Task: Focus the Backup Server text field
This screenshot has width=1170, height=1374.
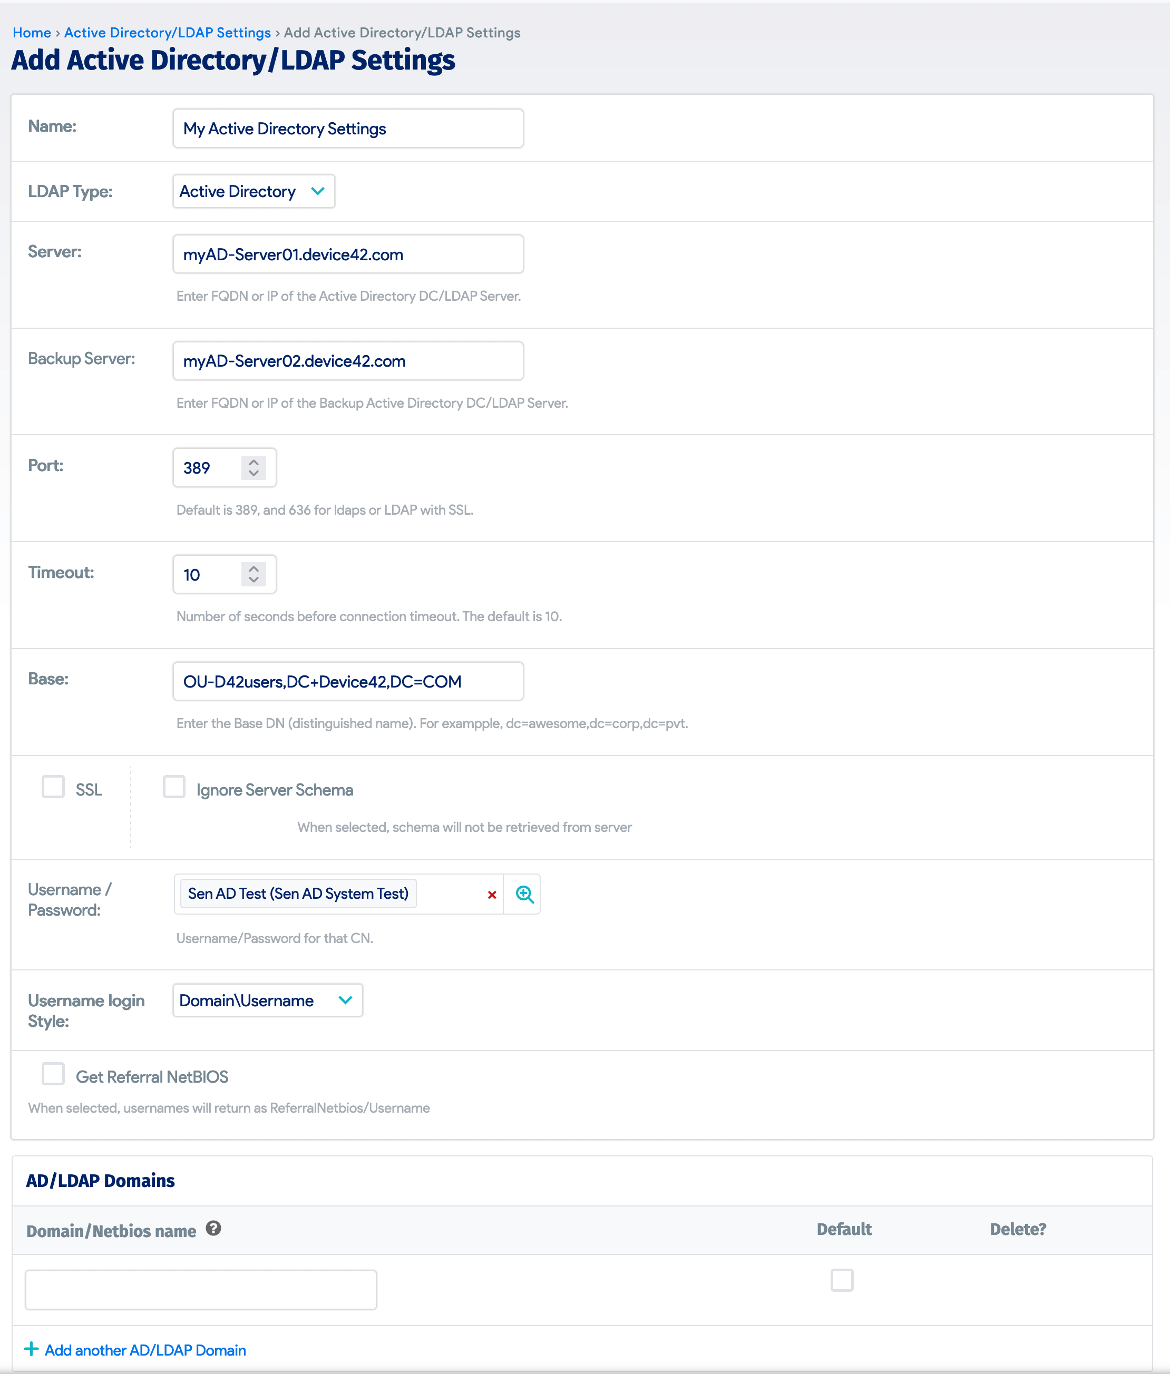Action: [347, 361]
